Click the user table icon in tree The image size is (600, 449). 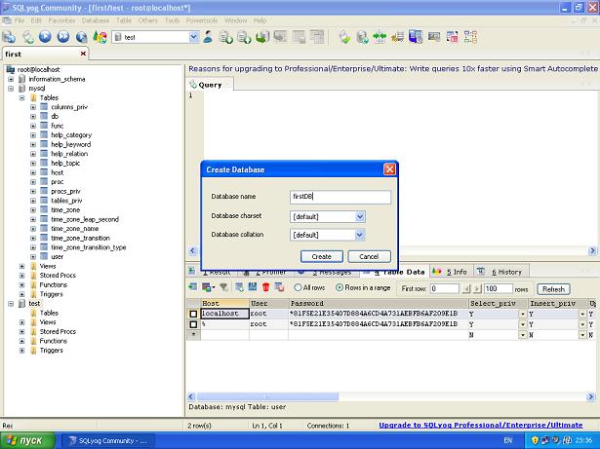tap(44, 256)
